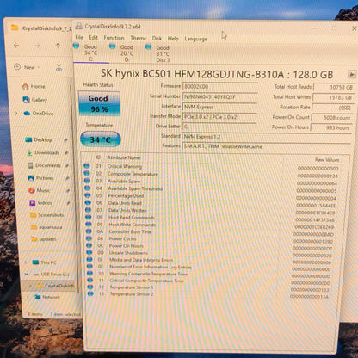Viewport: 358px width, 358px height.
Task: Expand the OneDrive tree item
Action: pos(16,114)
